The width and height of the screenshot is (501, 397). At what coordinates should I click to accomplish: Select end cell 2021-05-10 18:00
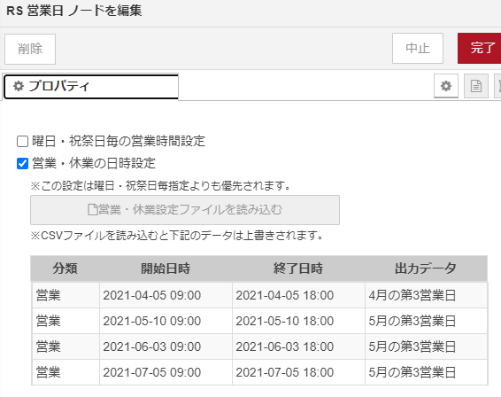(298, 321)
